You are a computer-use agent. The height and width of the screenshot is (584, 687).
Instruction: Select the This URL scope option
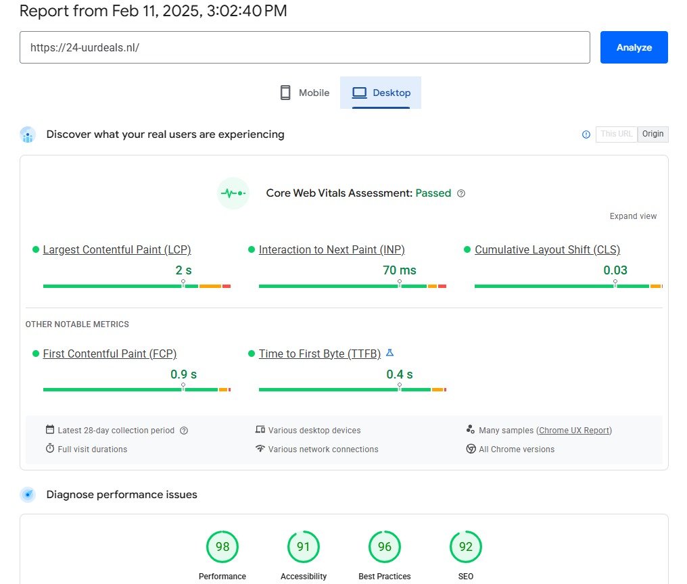click(x=616, y=134)
